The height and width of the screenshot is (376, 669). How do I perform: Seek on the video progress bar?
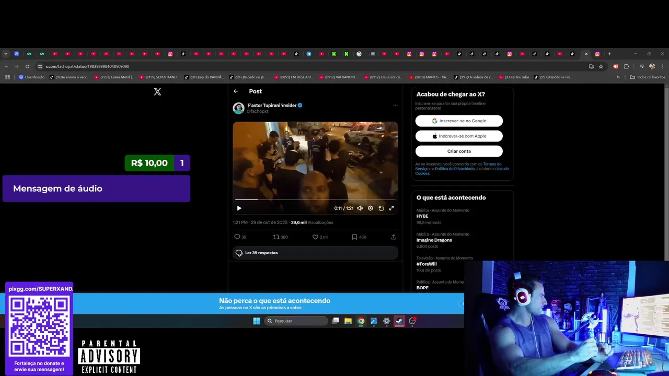pos(315,199)
